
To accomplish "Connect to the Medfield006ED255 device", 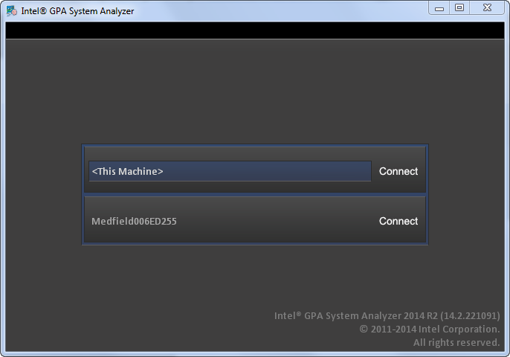I will (x=398, y=221).
